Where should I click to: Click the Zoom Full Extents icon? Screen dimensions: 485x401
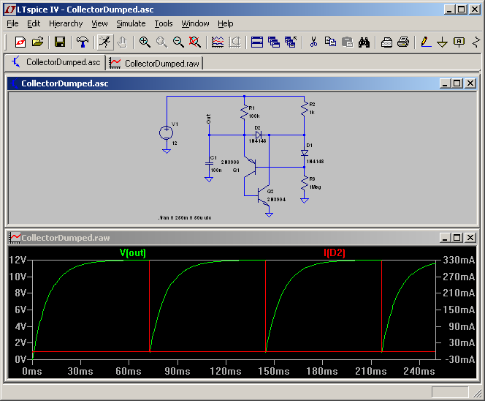pos(195,42)
